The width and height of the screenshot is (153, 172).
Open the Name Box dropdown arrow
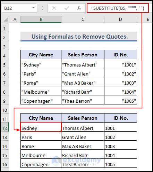[x=33, y=8]
